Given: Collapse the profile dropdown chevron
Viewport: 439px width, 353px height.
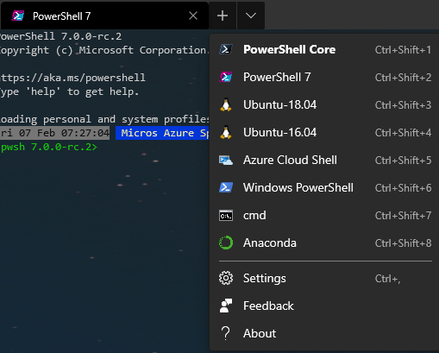Looking at the screenshot, I should [251, 16].
